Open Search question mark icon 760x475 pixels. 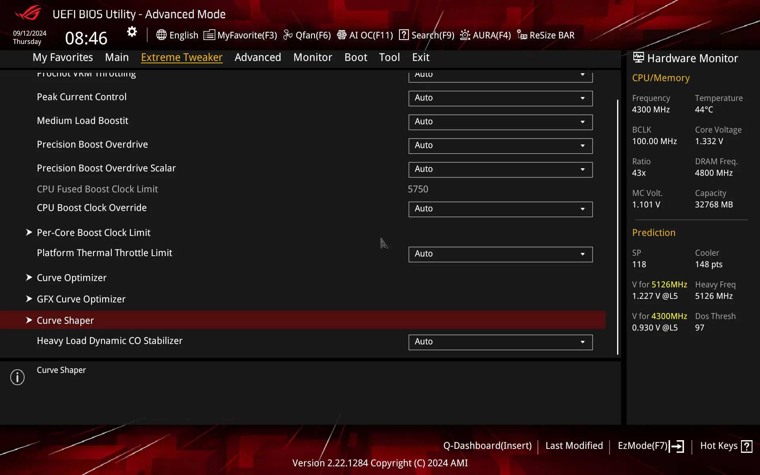[404, 35]
